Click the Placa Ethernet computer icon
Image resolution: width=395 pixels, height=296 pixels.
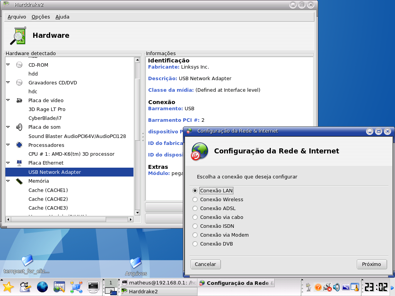[19, 163]
